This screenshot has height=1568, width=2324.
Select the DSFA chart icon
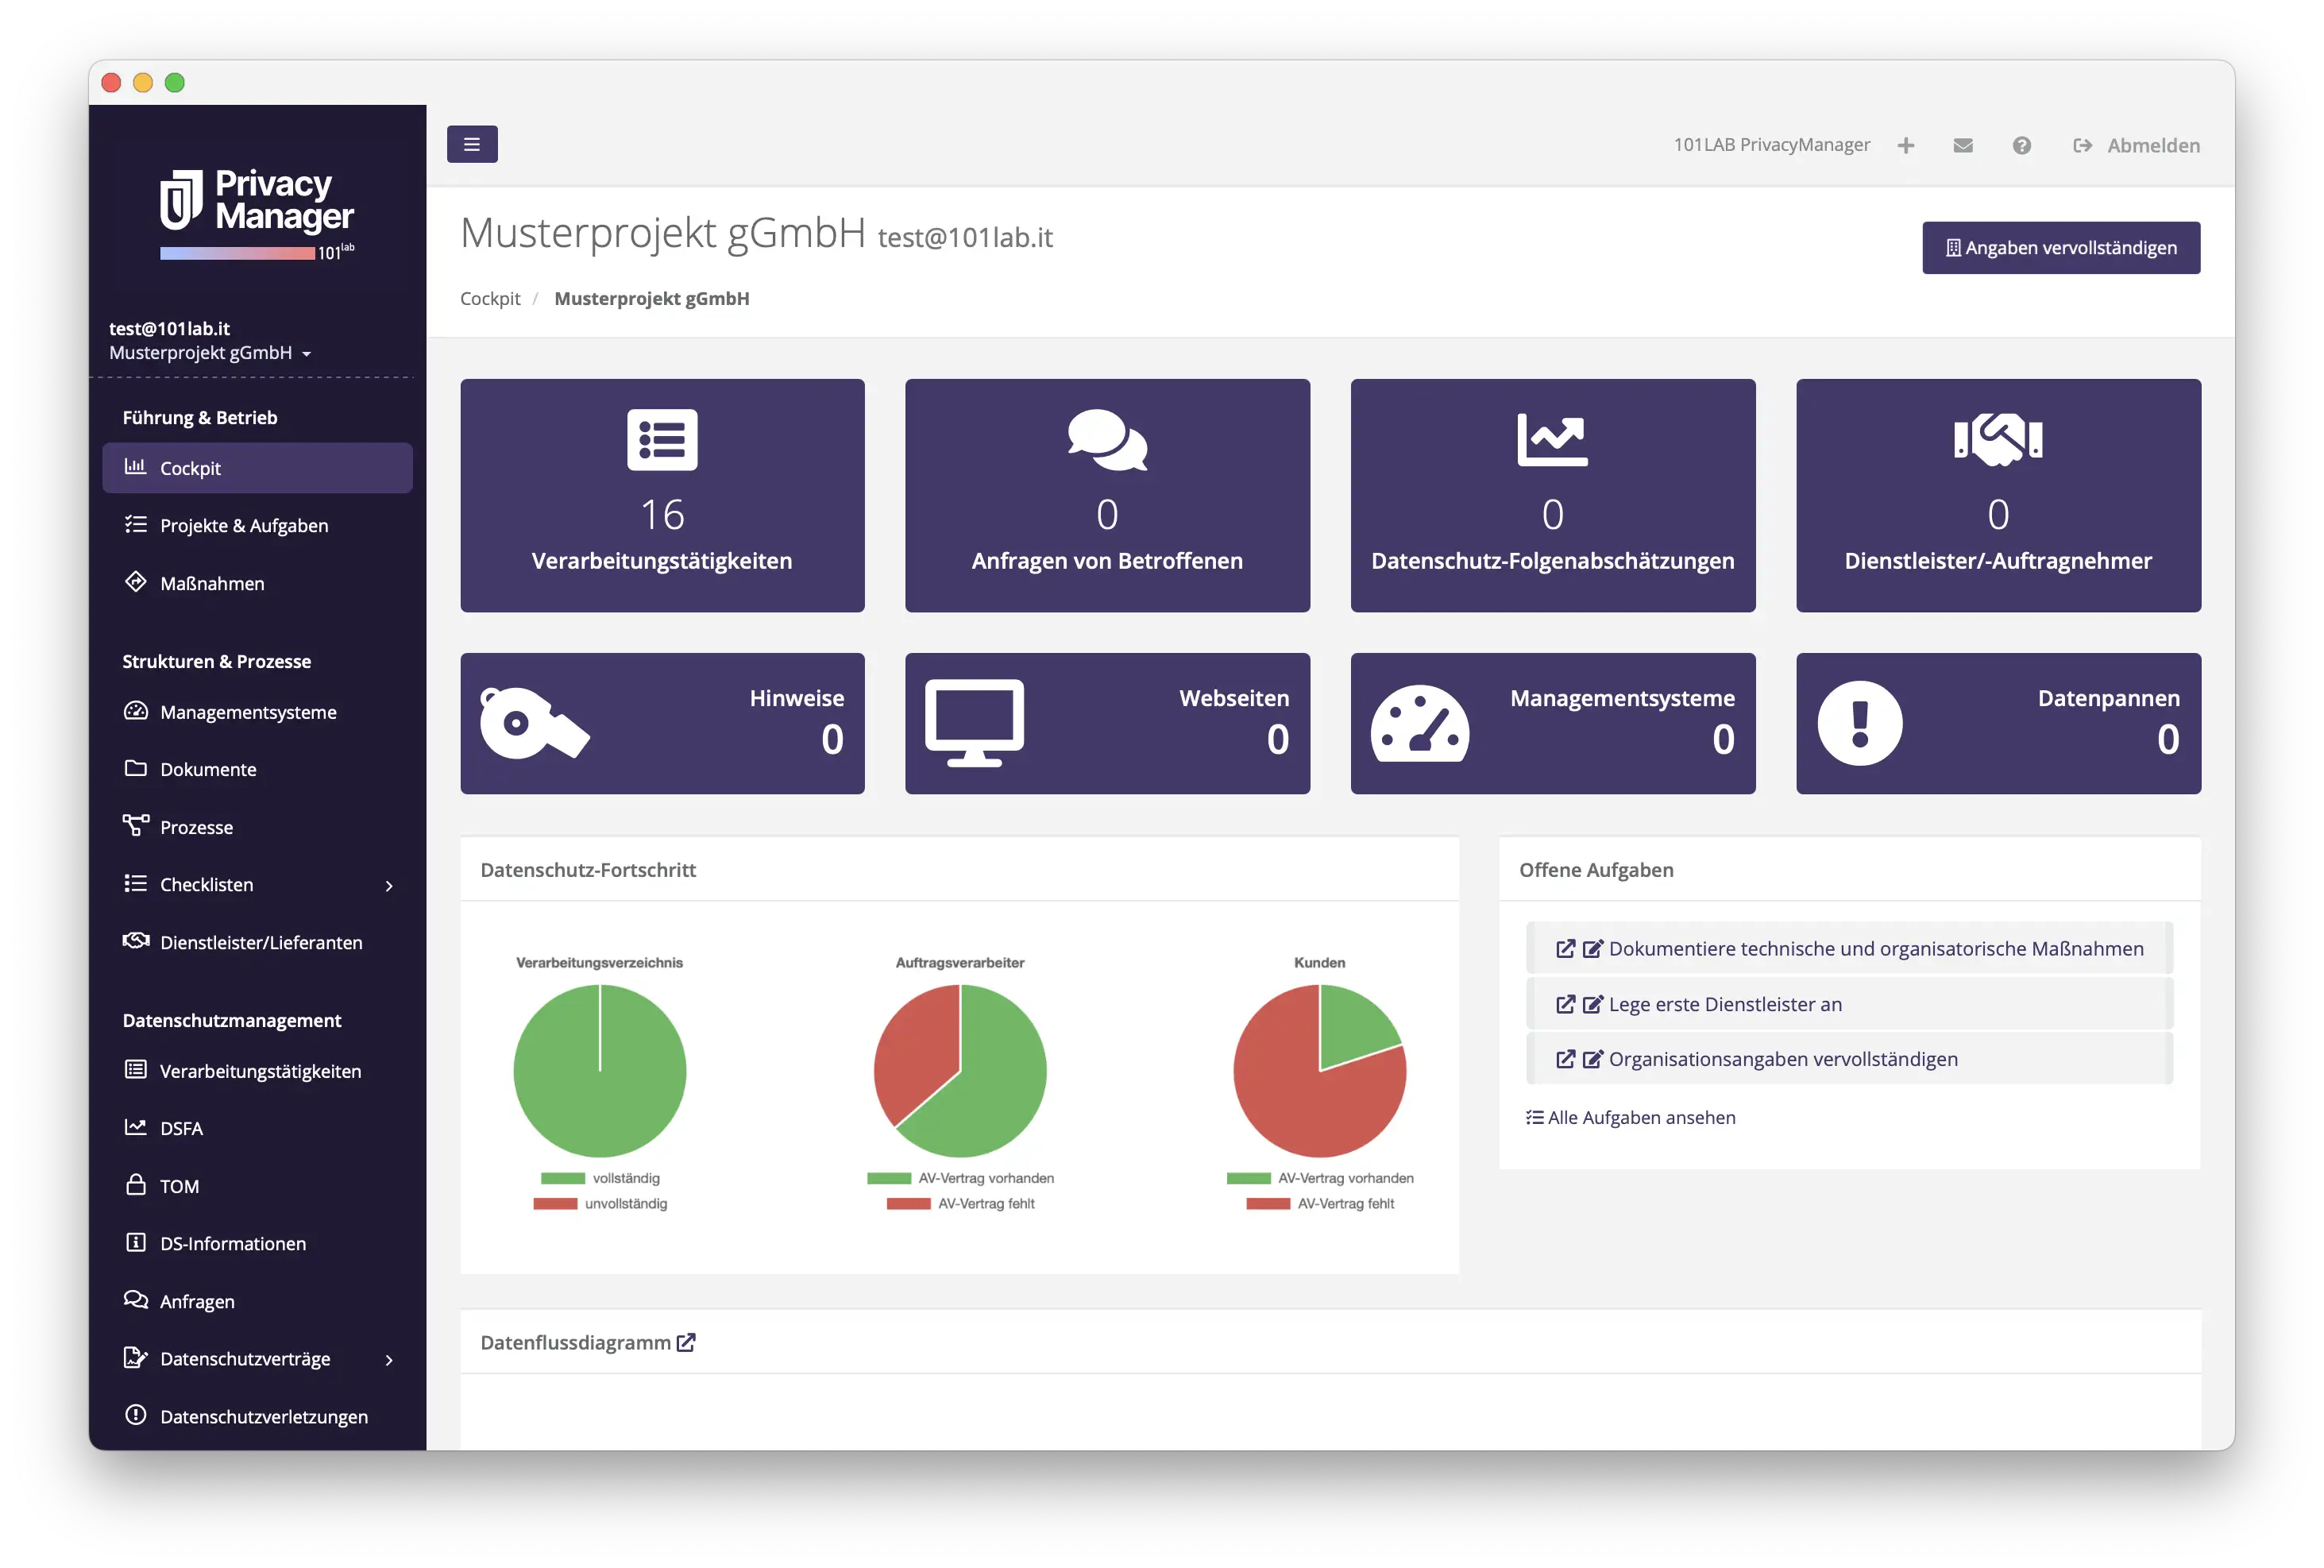tap(136, 1127)
